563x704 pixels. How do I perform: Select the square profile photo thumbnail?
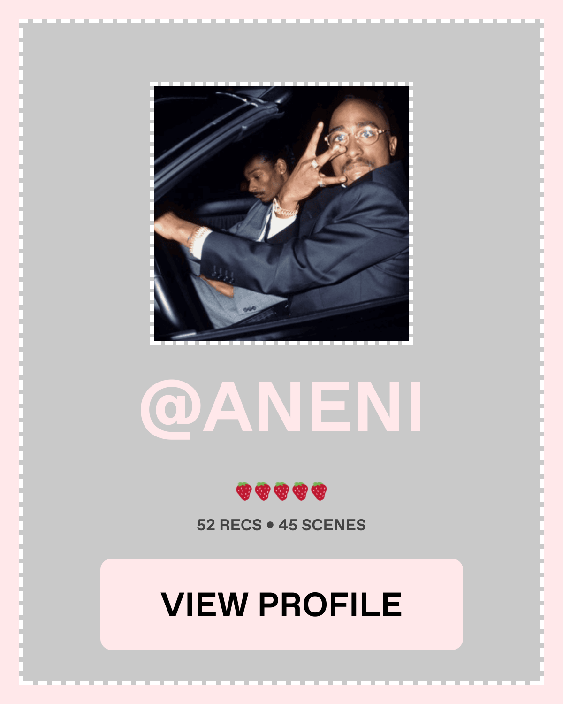(281, 214)
